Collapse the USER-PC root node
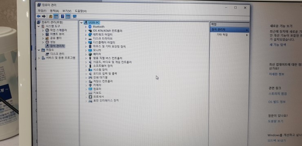This screenshot has height=146, width=302. click(x=82, y=23)
